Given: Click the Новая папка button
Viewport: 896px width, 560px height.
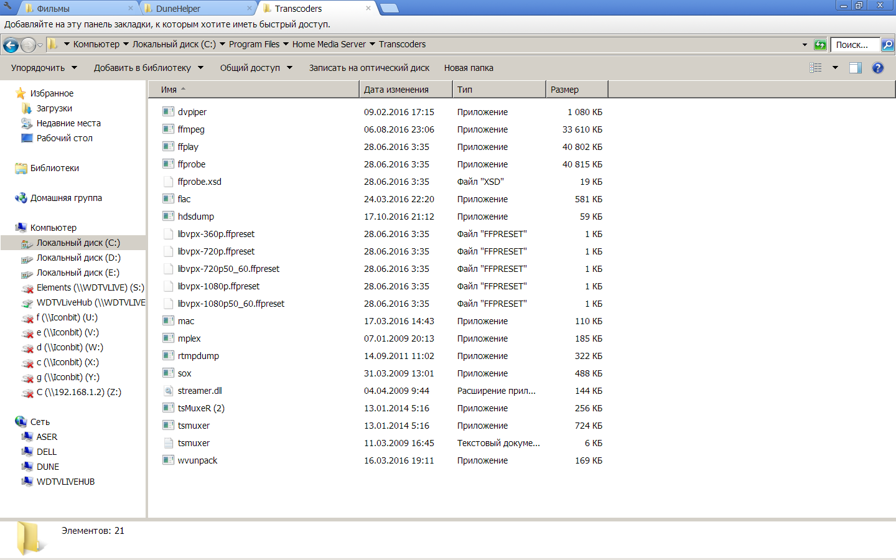Looking at the screenshot, I should click(x=469, y=68).
